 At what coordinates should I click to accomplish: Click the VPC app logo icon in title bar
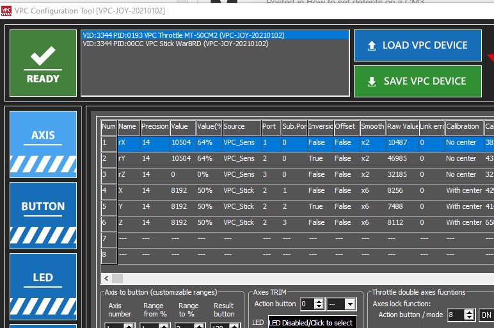coord(6,11)
